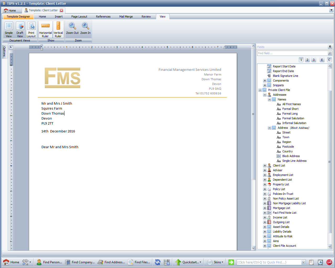Open Find Person search
The image size is (335, 268).
[x=49, y=262]
